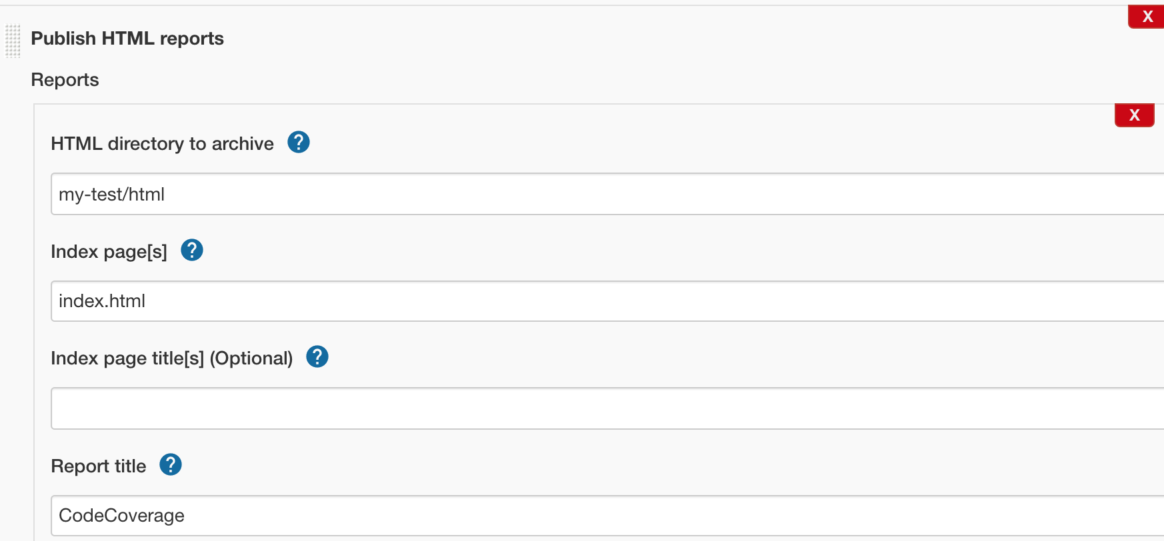Place cursor in the my-test/html text
Image resolution: width=1164 pixels, height=541 pixels.
111,195
